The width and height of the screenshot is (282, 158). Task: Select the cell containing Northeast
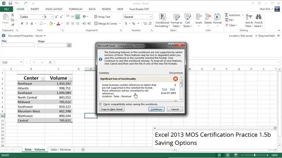[x=31, y=84]
